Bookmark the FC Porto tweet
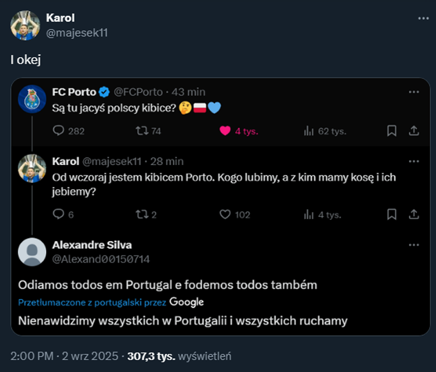 (x=392, y=131)
